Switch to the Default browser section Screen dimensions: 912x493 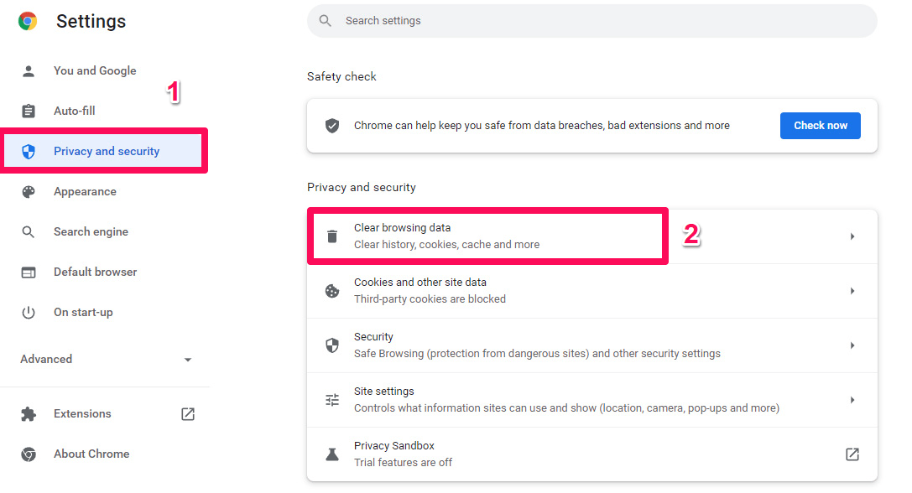coord(95,272)
